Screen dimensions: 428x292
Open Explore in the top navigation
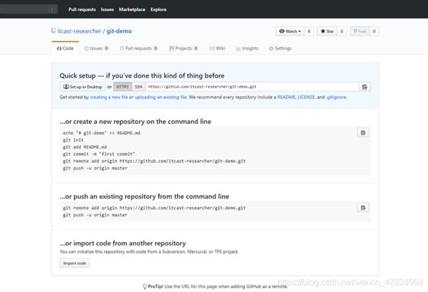click(x=158, y=9)
